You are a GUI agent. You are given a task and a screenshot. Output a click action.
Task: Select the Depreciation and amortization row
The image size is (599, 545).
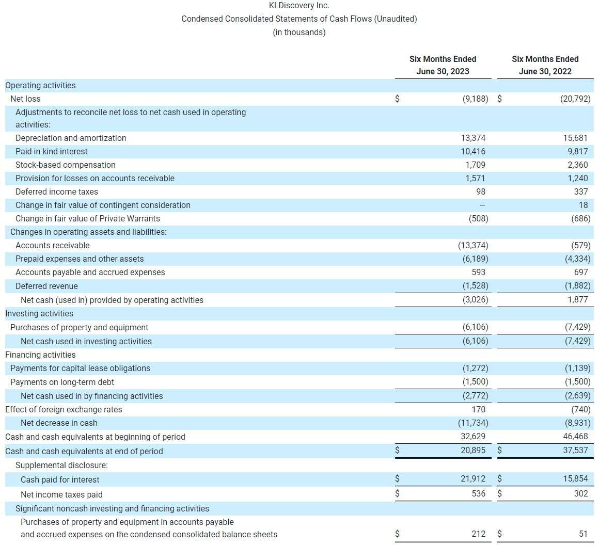(x=71, y=138)
